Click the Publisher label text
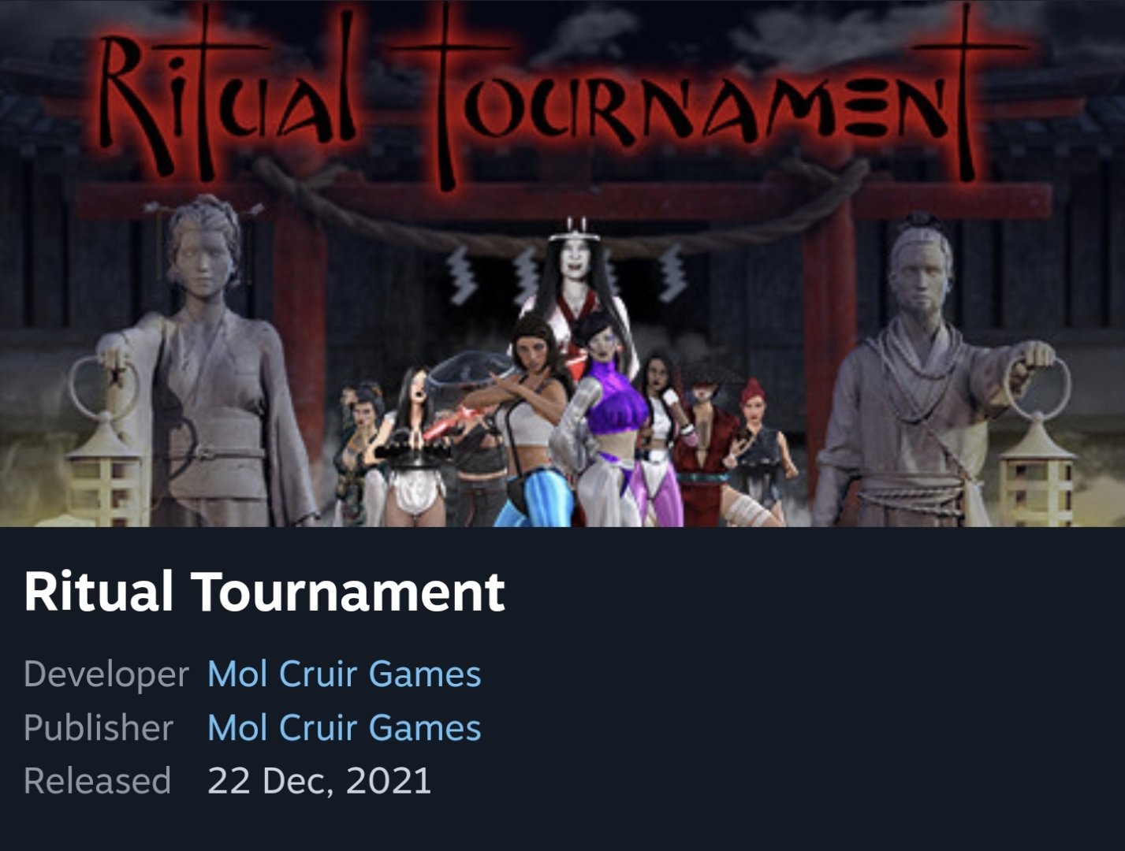The height and width of the screenshot is (851, 1125). (99, 728)
